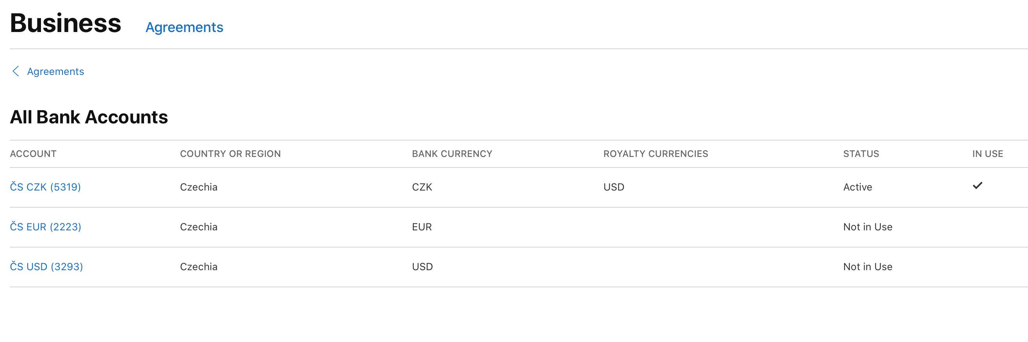The width and height of the screenshot is (1028, 342).
Task: Go back via the Agreements breadcrumb link
Action: click(55, 71)
